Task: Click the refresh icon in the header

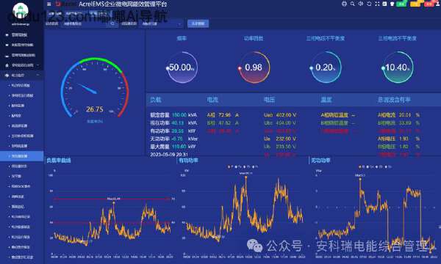Action: (x=369, y=4)
